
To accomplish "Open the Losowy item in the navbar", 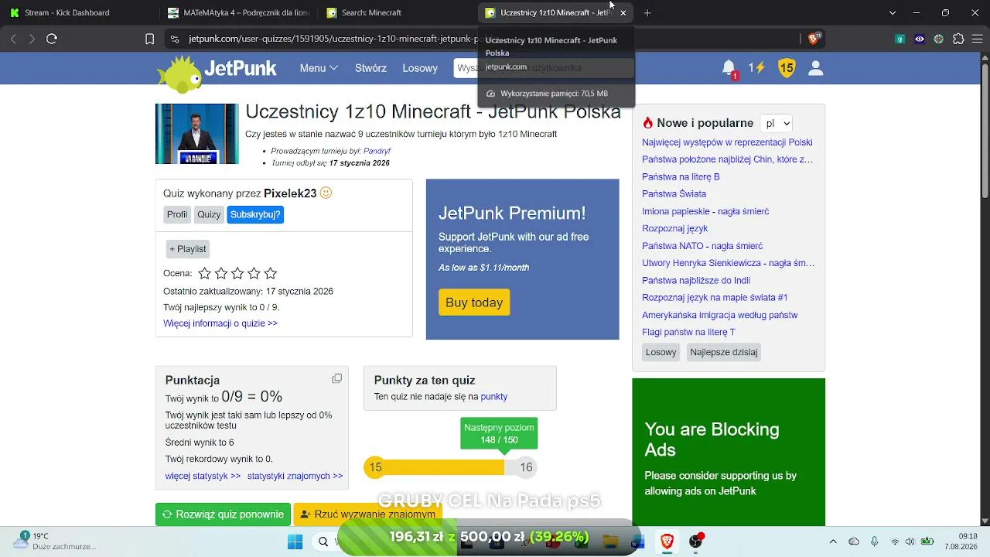I will point(420,68).
